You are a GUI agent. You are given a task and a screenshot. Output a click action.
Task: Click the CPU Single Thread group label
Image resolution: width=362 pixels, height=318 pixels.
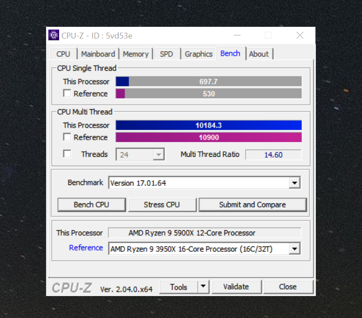(87, 68)
